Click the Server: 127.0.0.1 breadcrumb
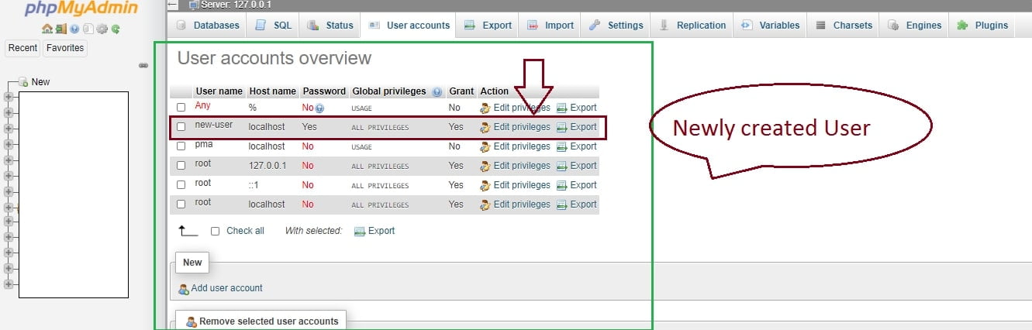The height and width of the screenshot is (330, 1032). pyautogui.click(x=236, y=5)
